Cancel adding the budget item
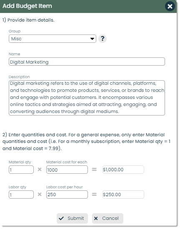The width and height of the screenshot is (180, 229). [x=107, y=218]
